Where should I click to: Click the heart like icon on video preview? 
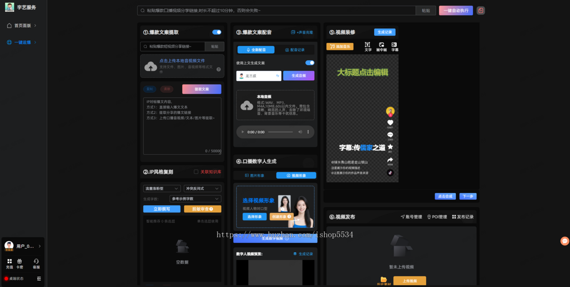tap(390, 123)
